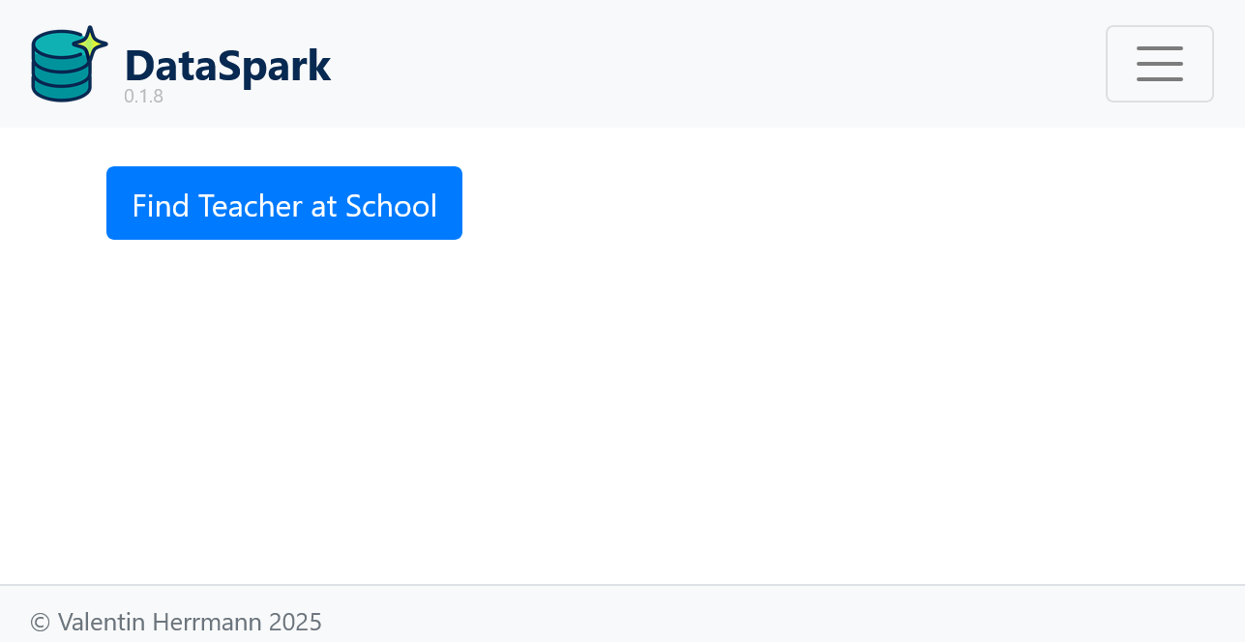Screen dimensions: 1246x642
Task: Click the word Data in the brand title
Action: (170, 65)
